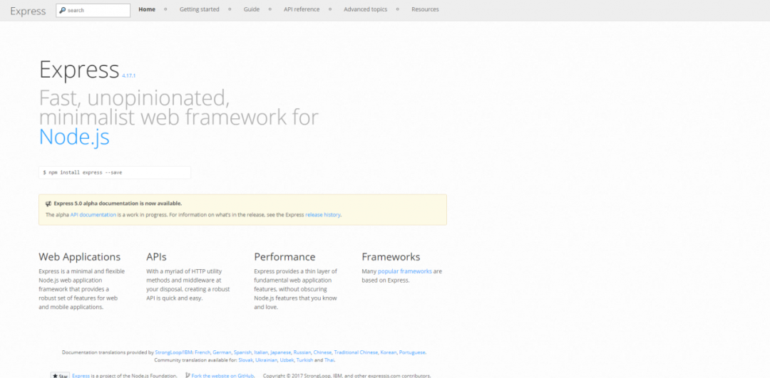Open the release history link
Image resolution: width=770 pixels, height=378 pixels.
323,215
